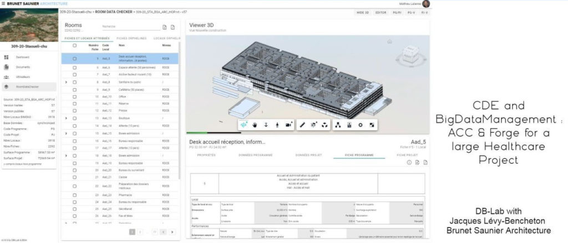Image resolution: width=568 pixels, height=243 pixels.
Task: Open the Fiche Projet tab
Action: pyautogui.click(x=408, y=155)
